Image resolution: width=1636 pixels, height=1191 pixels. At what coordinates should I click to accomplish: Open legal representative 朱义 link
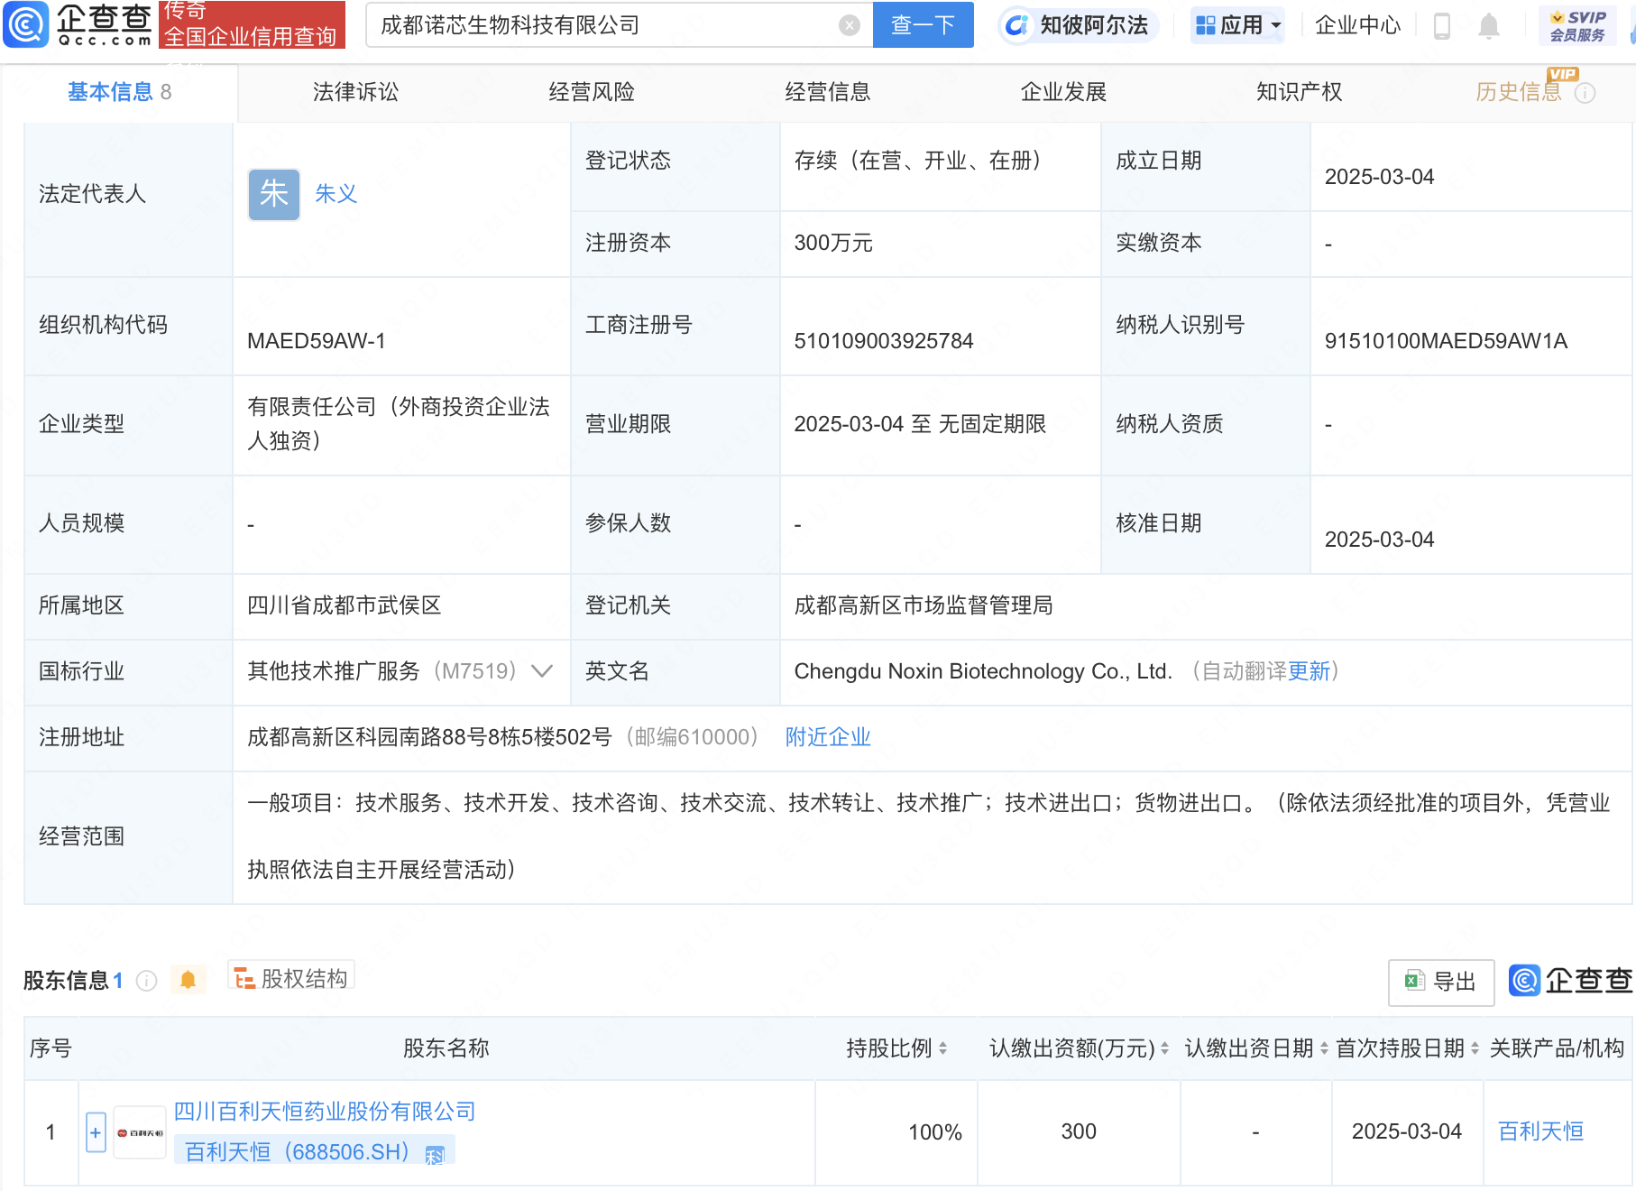click(x=336, y=194)
